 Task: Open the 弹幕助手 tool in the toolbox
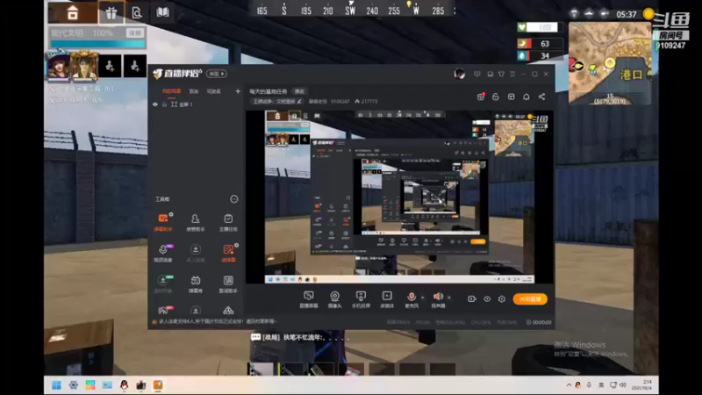click(x=163, y=222)
